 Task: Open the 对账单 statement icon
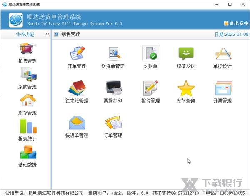click(x=151, y=53)
